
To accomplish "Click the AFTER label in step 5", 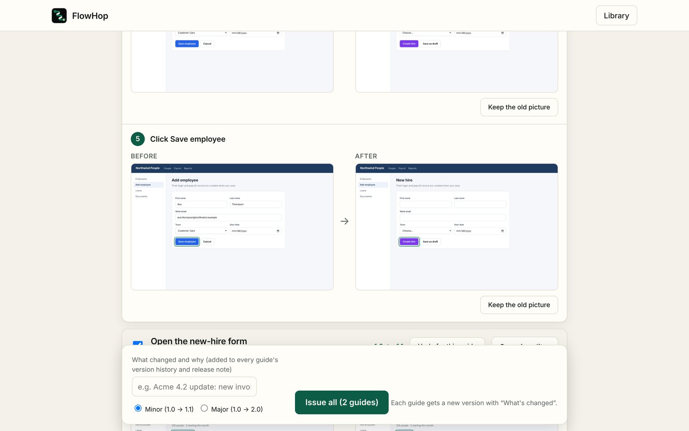I will click(366, 156).
